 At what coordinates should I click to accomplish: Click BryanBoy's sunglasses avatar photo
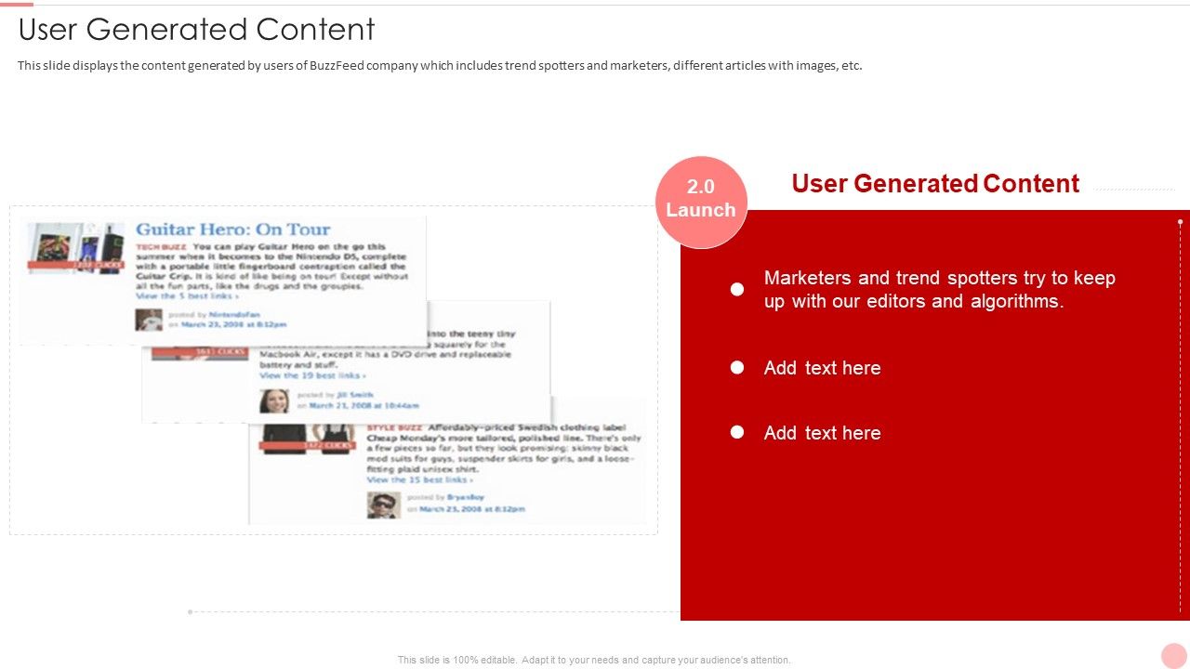pyautogui.click(x=383, y=505)
